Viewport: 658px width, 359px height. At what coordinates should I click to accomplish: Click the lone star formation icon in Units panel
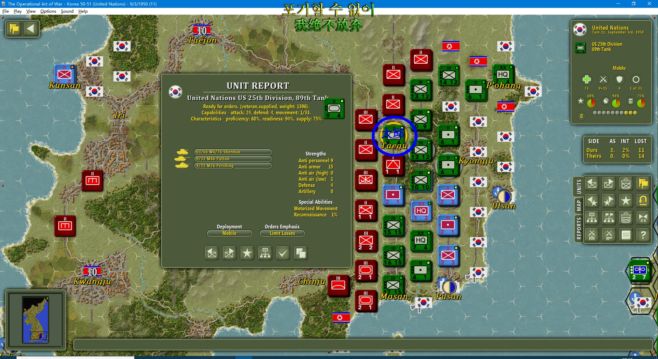click(x=626, y=201)
